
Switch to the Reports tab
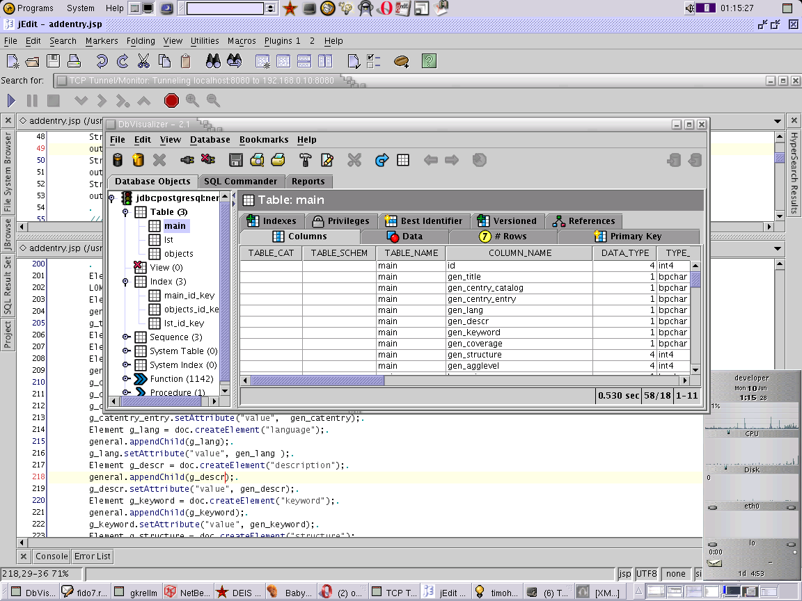click(x=308, y=182)
